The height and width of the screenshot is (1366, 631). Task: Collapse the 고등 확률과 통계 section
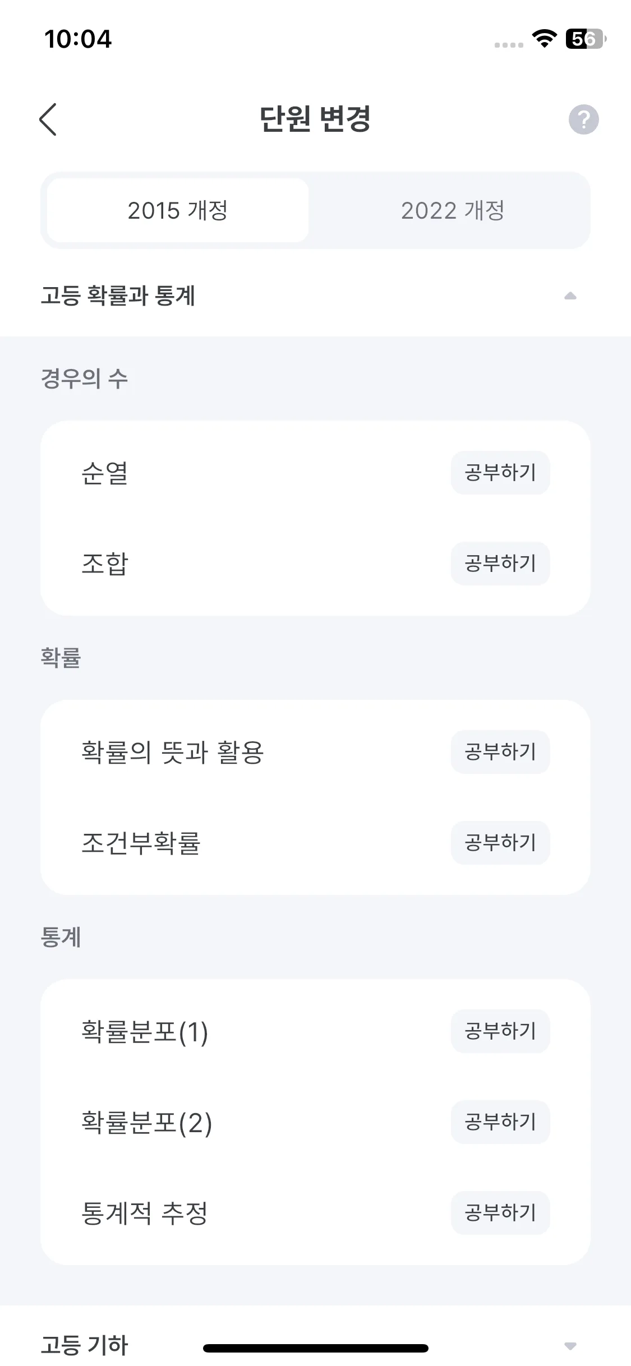pyautogui.click(x=315, y=296)
